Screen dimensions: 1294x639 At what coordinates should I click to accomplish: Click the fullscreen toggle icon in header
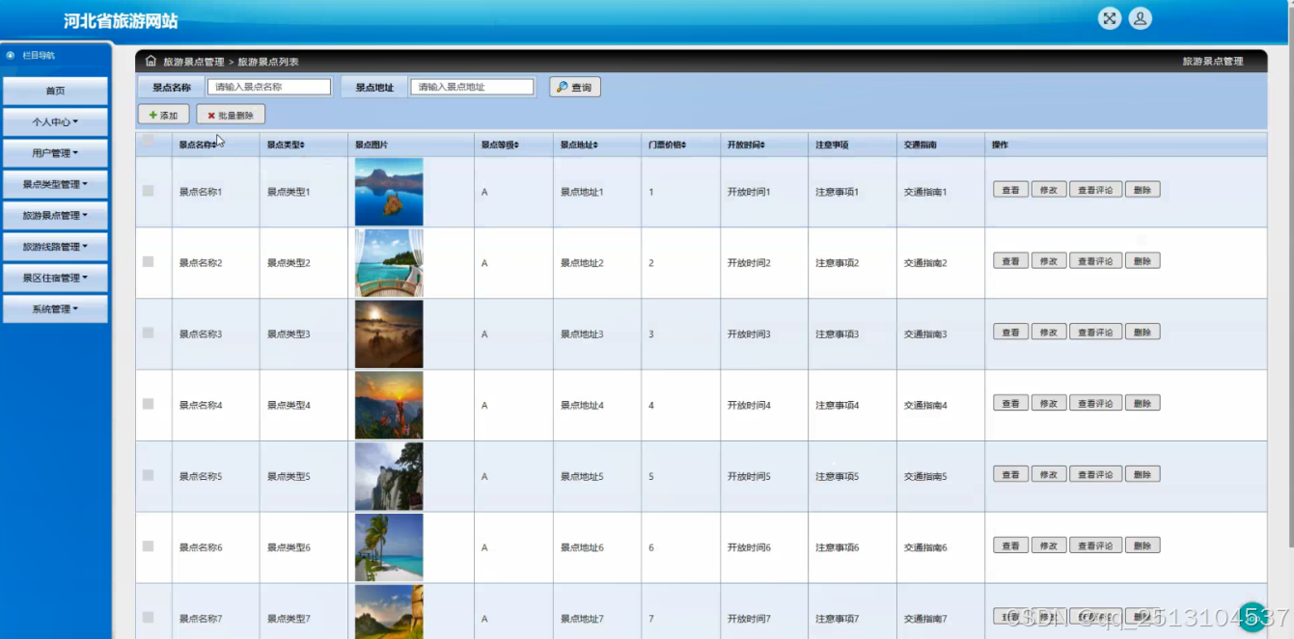[x=1110, y=18]
